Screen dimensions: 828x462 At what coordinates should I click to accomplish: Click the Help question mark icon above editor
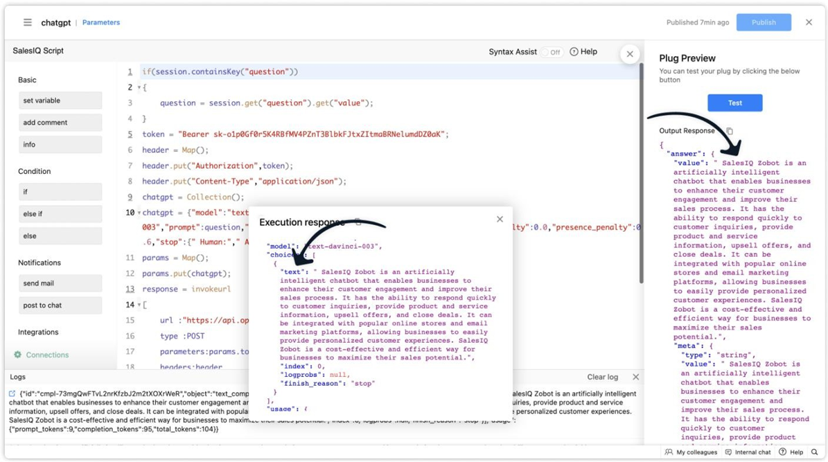(574, 52)
